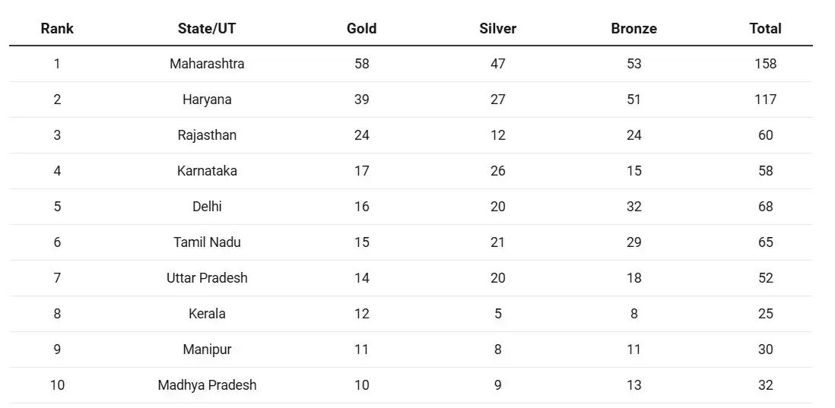
Task: Select the State/UT column header
Action: pos(207,28)
